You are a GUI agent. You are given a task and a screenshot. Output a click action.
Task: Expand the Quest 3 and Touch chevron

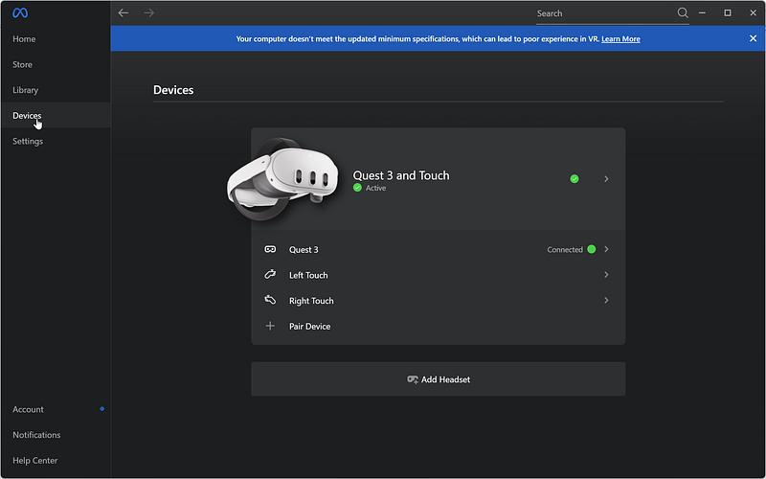coord(606,179)
